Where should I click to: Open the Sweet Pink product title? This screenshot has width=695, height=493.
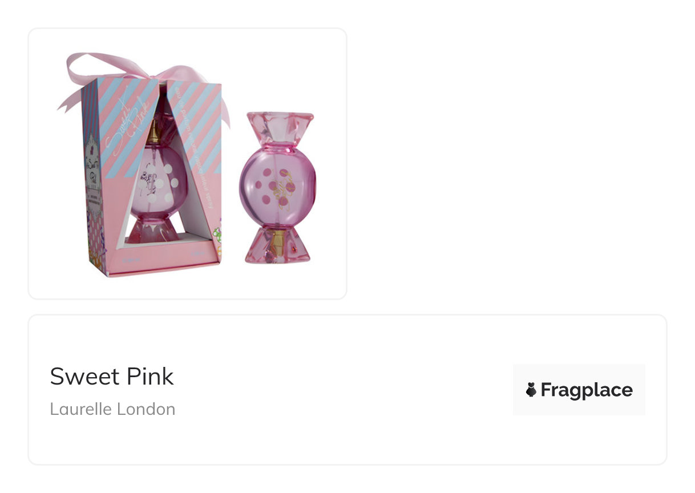click(112, 377)
